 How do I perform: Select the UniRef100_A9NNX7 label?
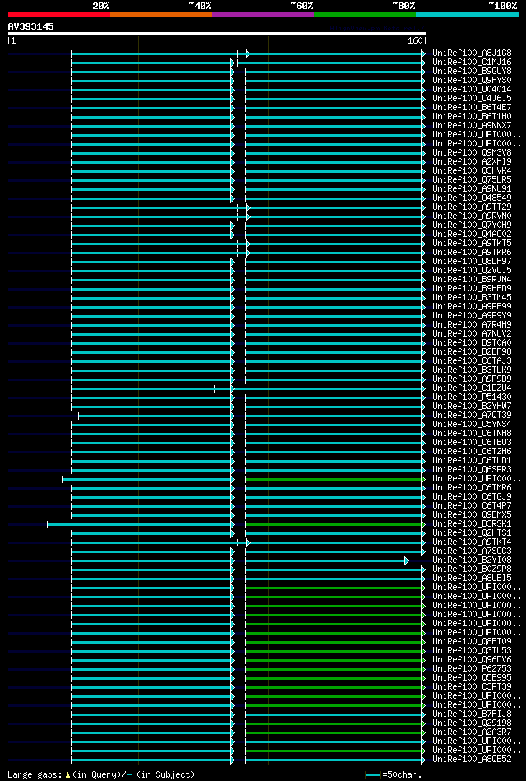point(472,126)
